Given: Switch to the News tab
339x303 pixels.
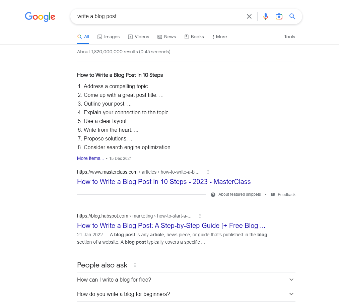Looking at the screenshot, I should (166, 37).
